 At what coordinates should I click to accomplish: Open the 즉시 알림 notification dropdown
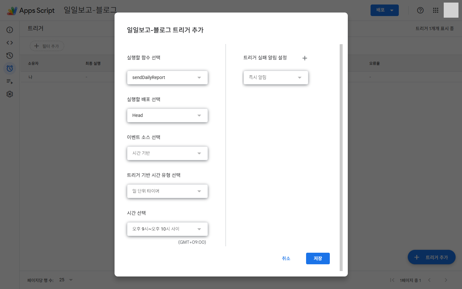[276, 78]
